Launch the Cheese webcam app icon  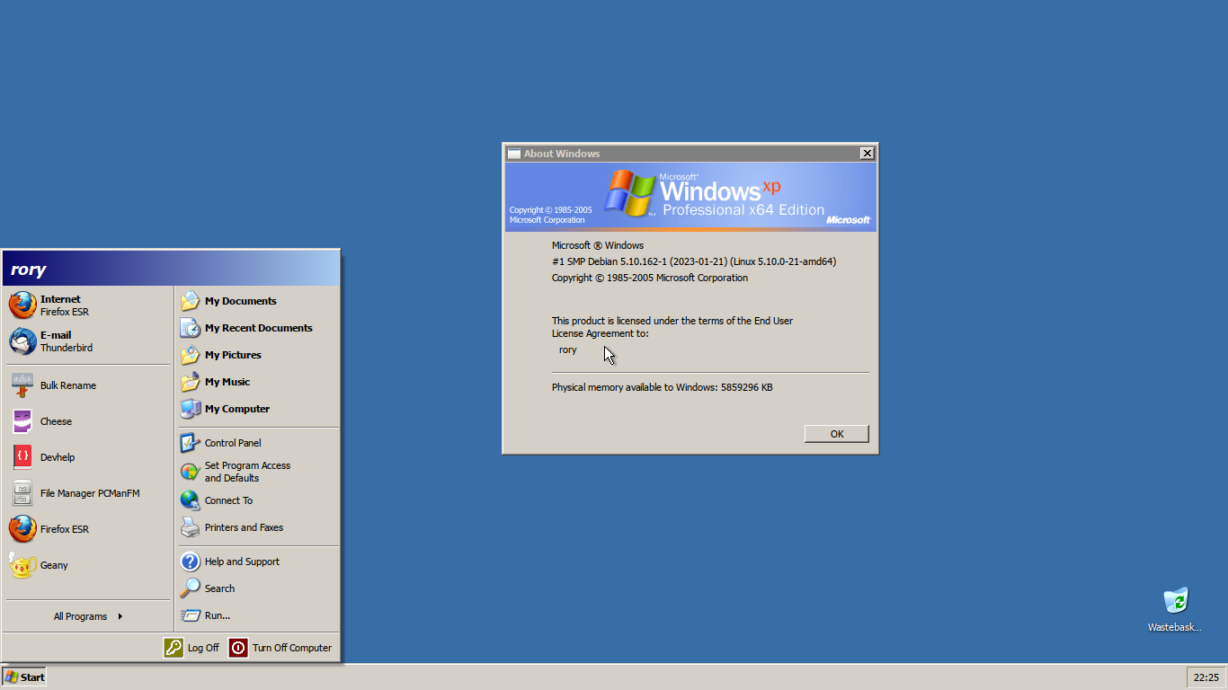coord(22,421)
